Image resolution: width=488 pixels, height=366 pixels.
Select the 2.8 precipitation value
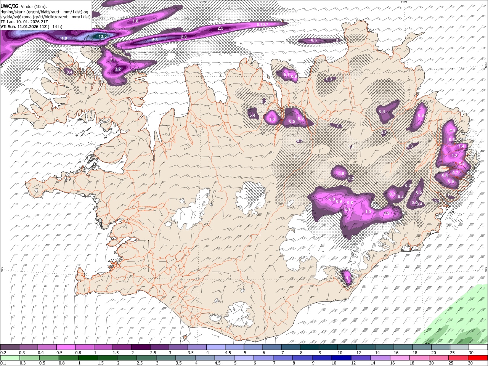tap(184, 37)
